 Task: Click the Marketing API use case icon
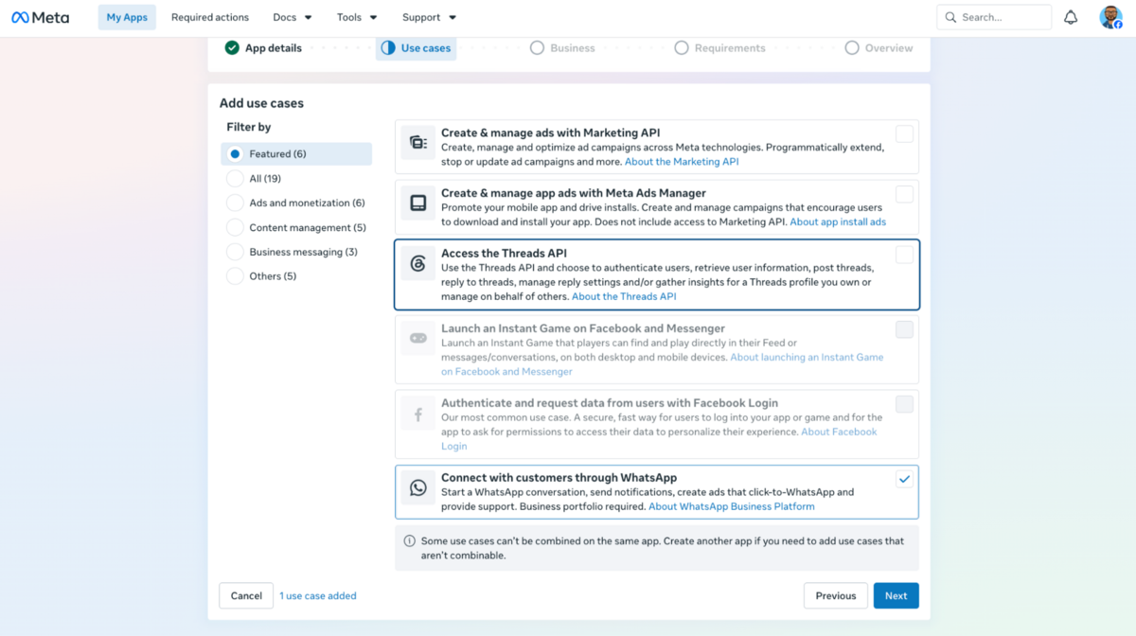417,143
